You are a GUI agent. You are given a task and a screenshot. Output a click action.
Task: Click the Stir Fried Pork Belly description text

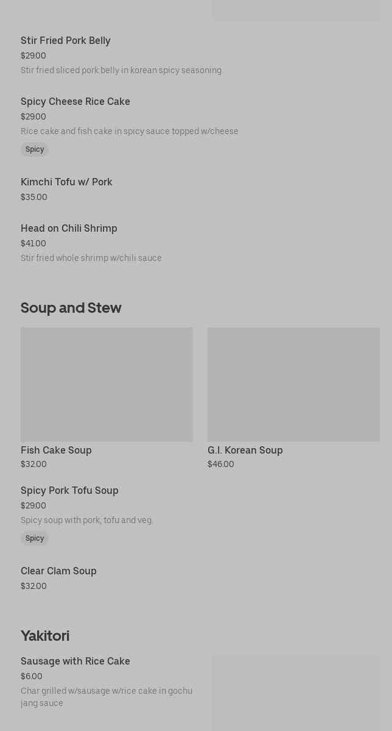click(121, 71)
